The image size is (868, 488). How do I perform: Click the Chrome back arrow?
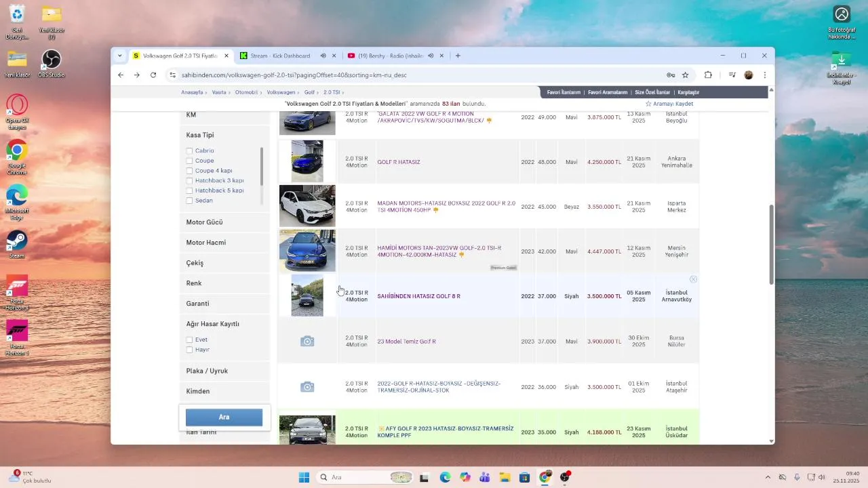(121, 75)
